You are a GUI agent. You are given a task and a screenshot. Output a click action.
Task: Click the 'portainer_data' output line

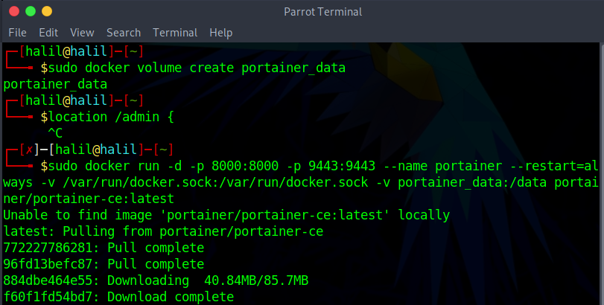[55, 84]
